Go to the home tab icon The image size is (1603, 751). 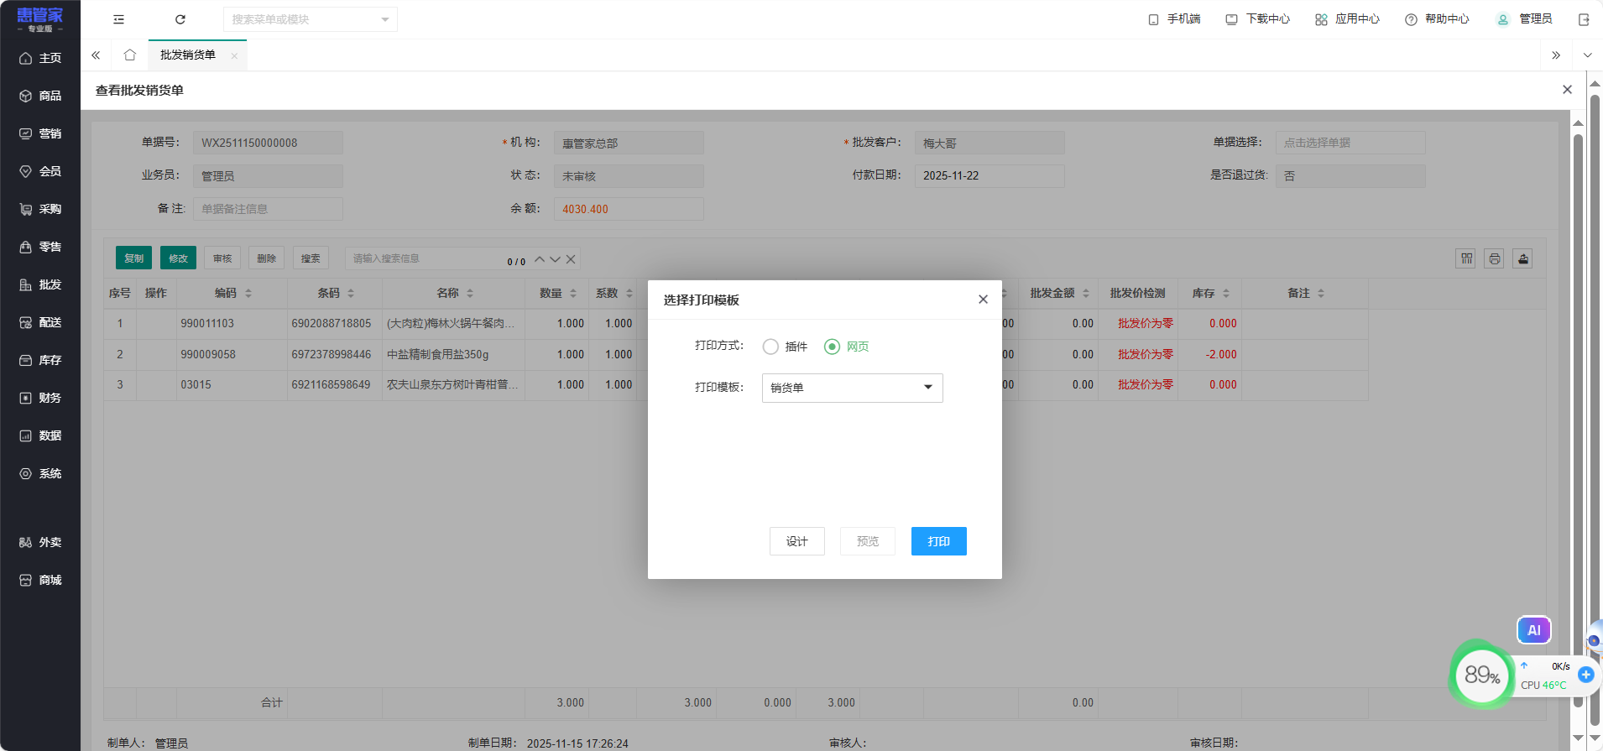pyautogui.click(x=129, y=55)
